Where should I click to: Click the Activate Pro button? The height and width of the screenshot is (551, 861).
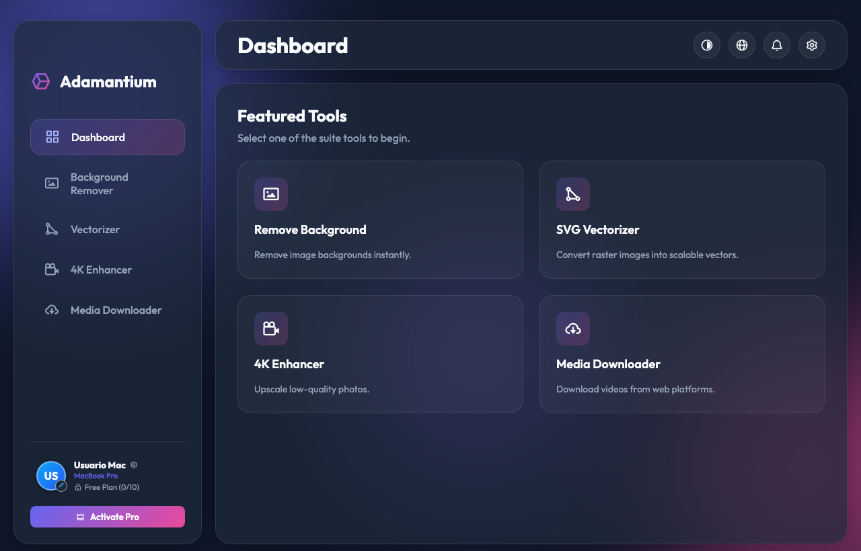point(108,517)
